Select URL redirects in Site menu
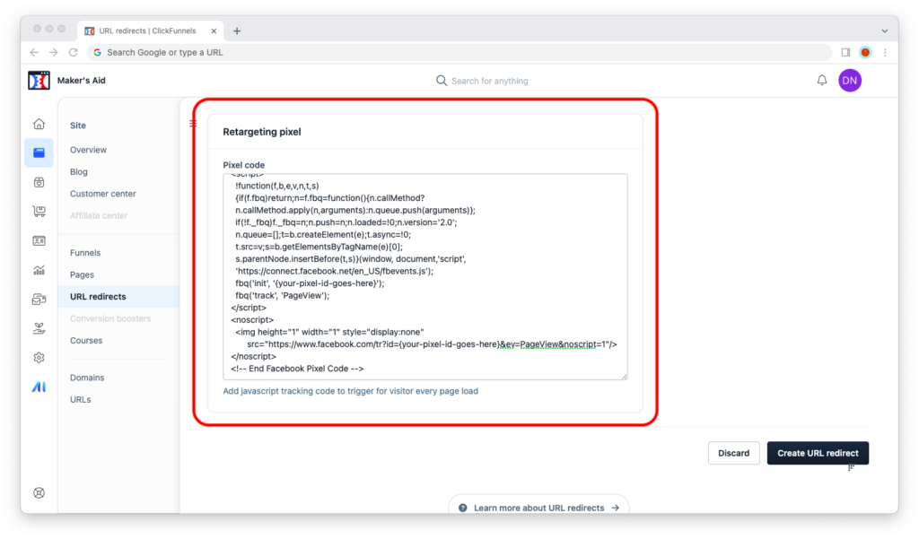The height and width of the screenshot is (539, 919). pos(118,297)
